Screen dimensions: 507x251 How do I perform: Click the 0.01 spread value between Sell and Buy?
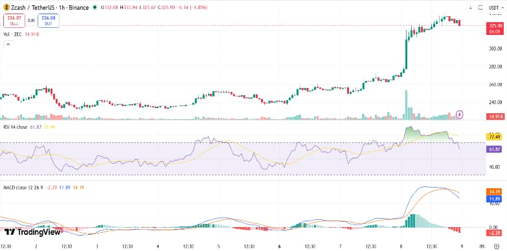[x=31, y=21]
